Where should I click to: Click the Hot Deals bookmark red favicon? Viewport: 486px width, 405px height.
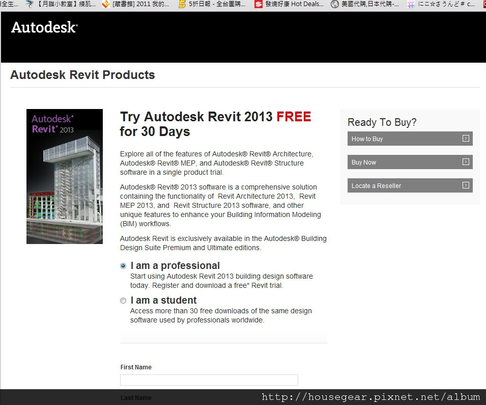[258, 4]
